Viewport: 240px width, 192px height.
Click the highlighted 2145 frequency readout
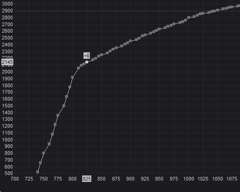[x=7, y=62]
